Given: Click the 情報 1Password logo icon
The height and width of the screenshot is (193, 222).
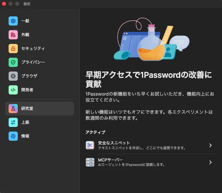Looking at the screenshot, I should (x=13, y=136).
